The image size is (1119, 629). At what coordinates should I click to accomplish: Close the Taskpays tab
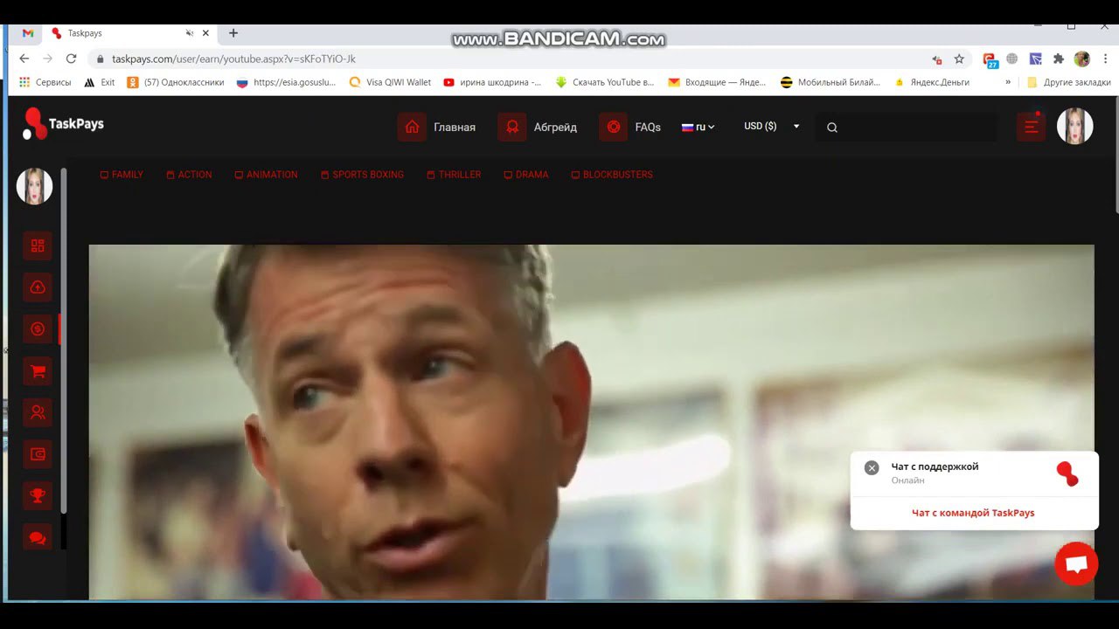206,33
